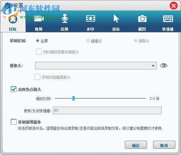This screenshot has height=155, width=181.
Task: Click the 设置 dialog title text
Action: click(x=18, y=5)
